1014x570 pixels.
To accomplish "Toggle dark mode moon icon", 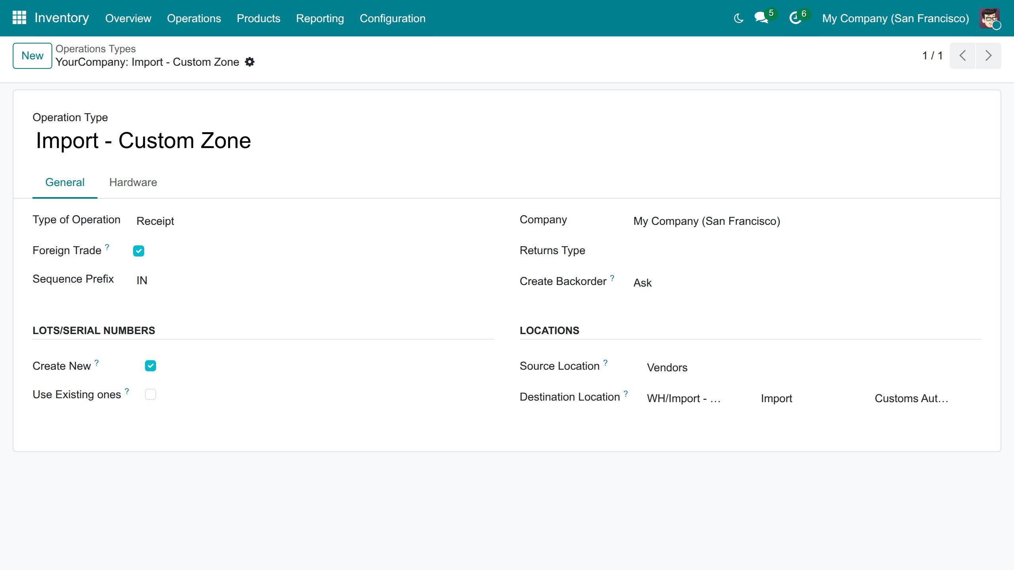I will pos(738,18).
